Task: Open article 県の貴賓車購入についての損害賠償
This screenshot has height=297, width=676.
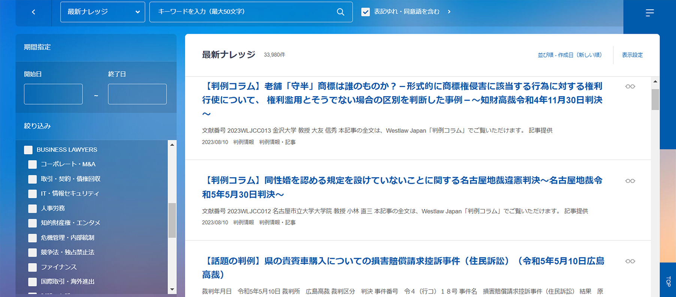Action: point(403,268)
